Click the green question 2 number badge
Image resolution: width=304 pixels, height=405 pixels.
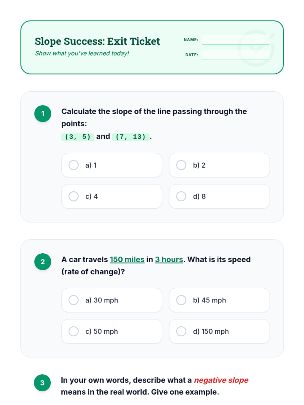(x=43, y=262)
